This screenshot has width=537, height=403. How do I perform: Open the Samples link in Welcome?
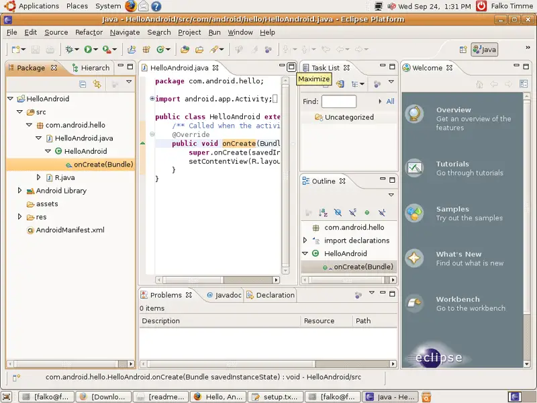tap(452, 209)
